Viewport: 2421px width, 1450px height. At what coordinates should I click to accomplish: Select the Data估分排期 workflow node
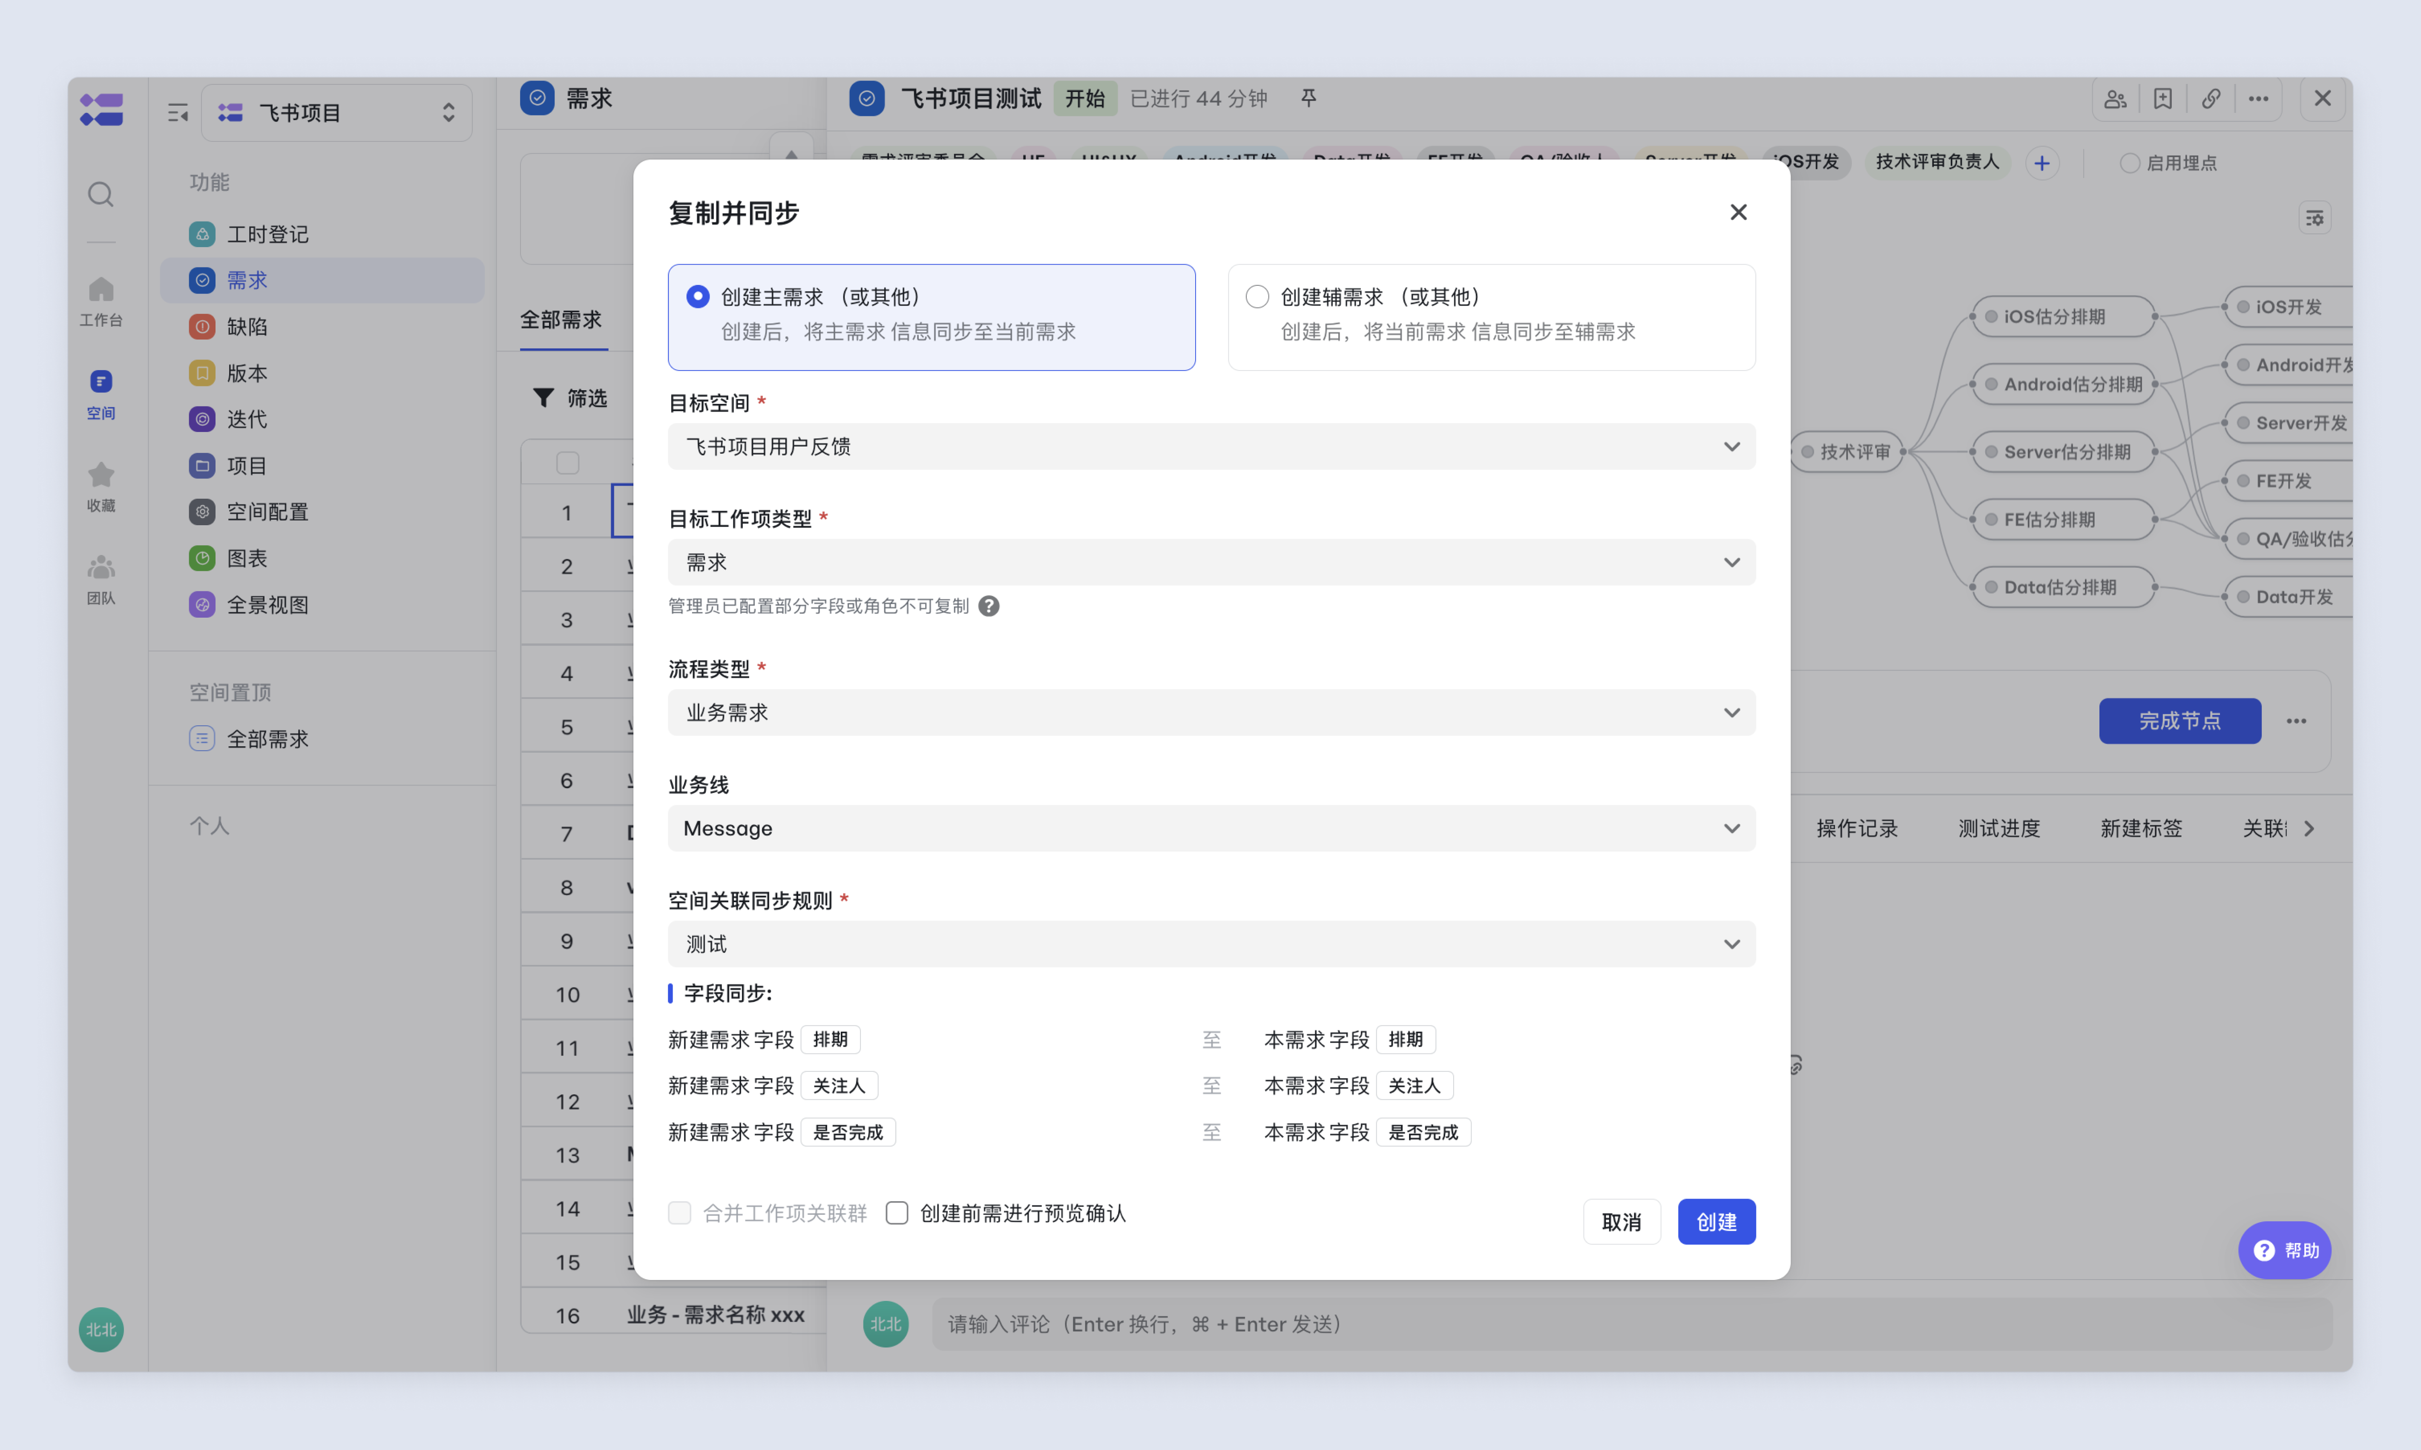2062,587
